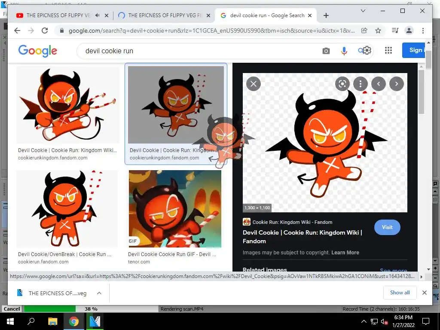Search by image with the camera icon

[326, 51]
